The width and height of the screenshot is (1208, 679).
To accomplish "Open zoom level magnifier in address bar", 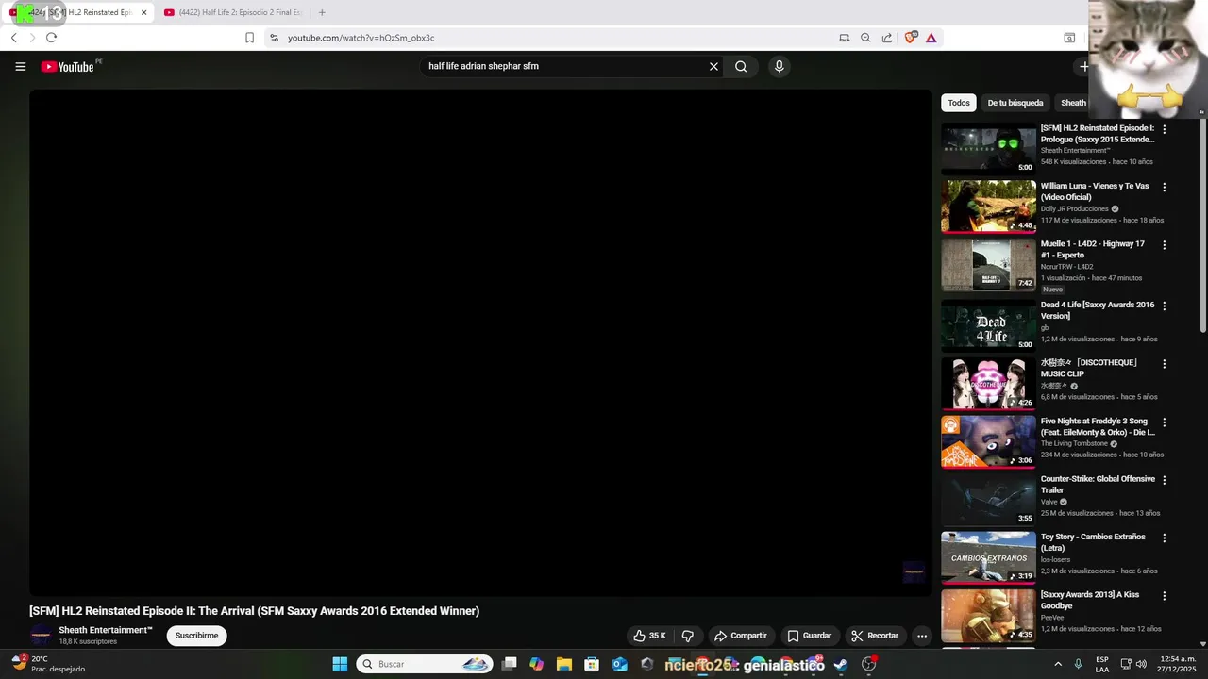I will (x=865, y=38).
